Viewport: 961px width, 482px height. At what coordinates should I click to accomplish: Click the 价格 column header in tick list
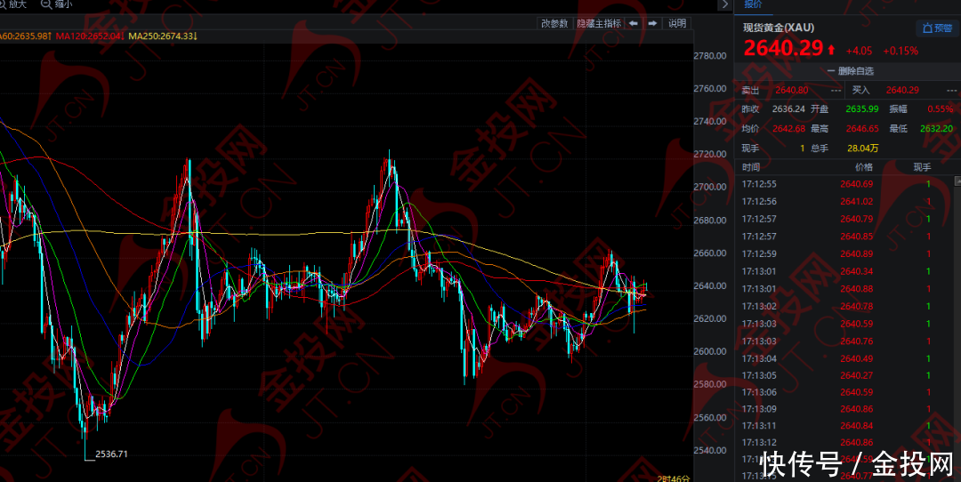863,167
